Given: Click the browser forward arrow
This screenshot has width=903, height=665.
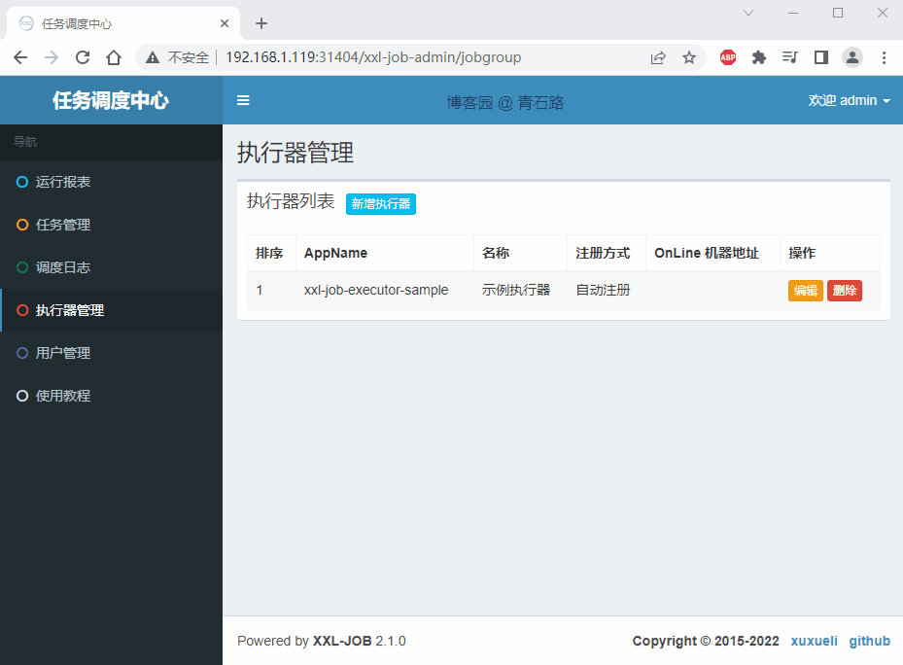Looking at the screenshot, I should [52, 57].
